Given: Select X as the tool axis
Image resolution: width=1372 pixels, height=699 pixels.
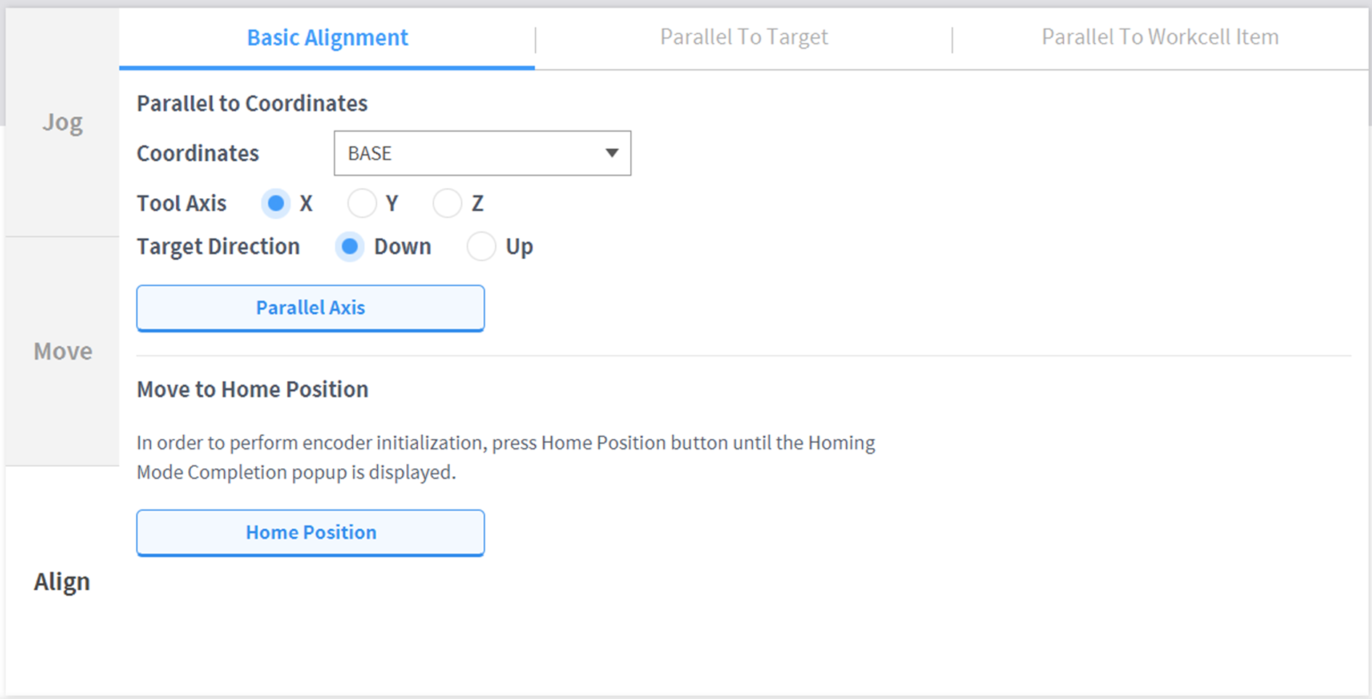Looking at the screenshot, I should 276,204.
